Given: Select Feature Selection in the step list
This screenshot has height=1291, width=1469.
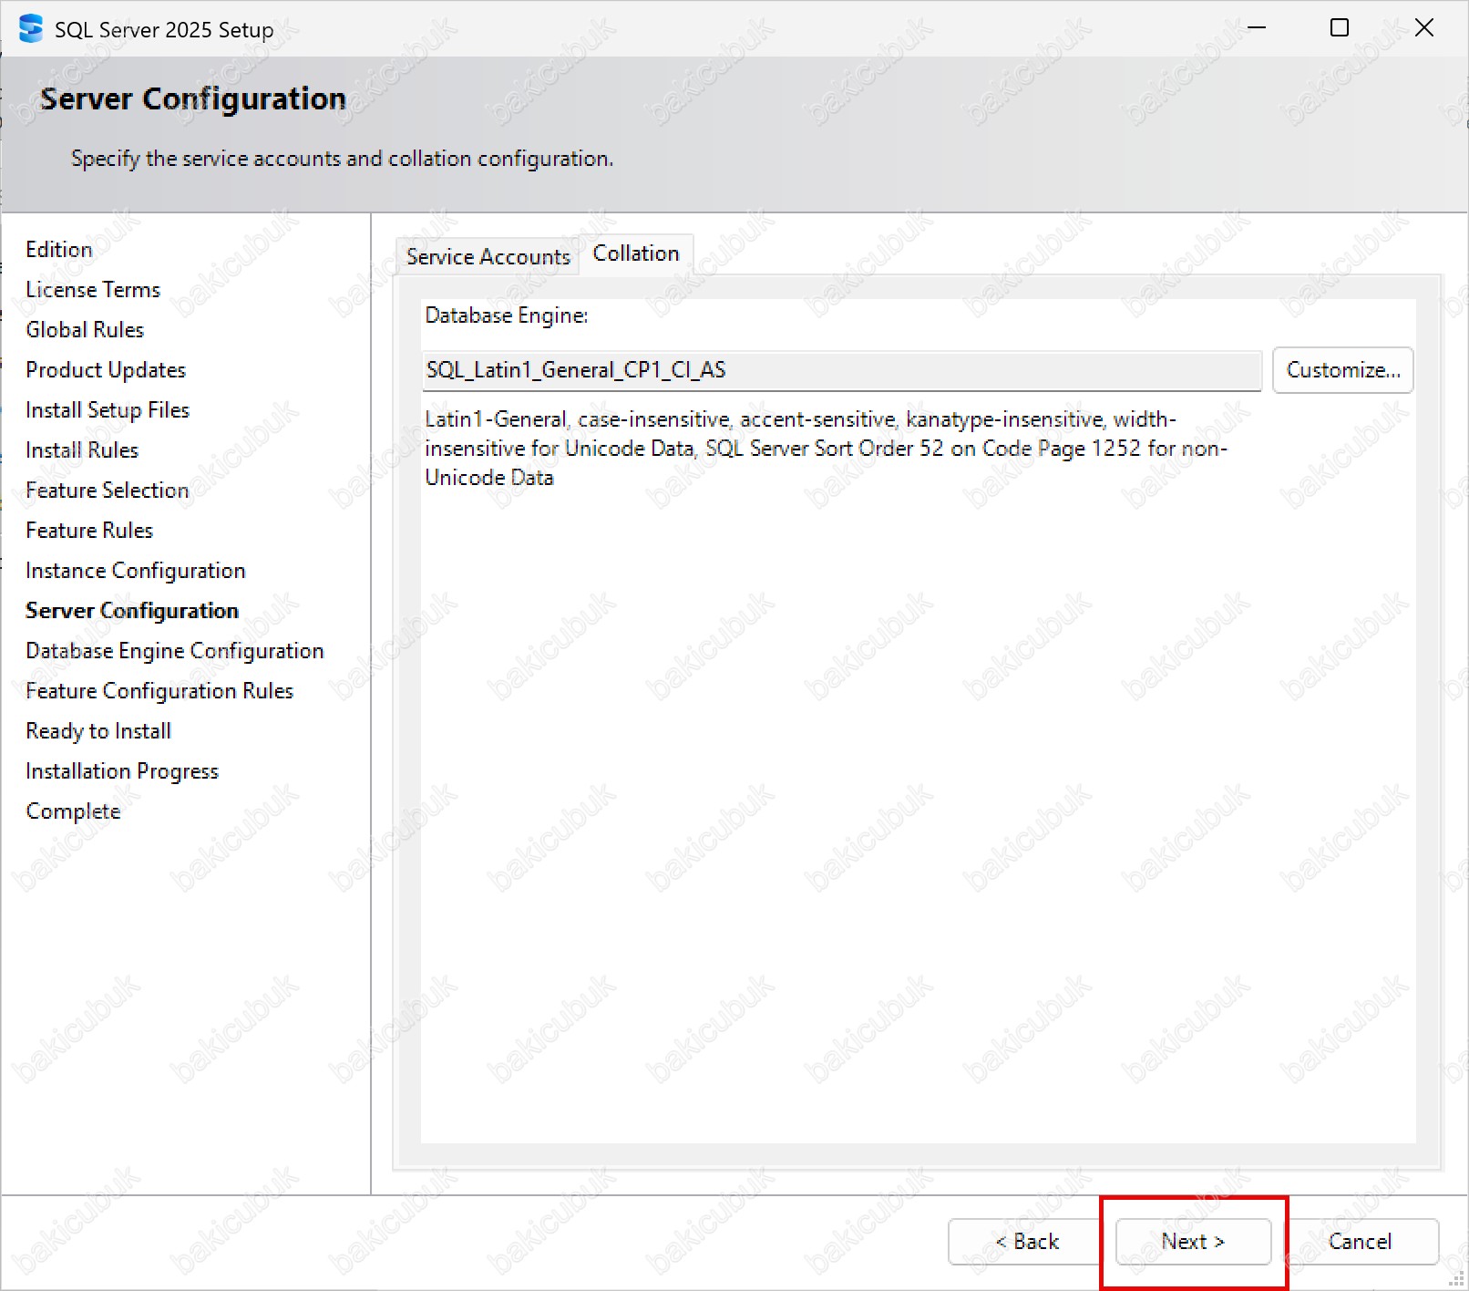Looking at the screenshot, I should (x=108, y=491).
